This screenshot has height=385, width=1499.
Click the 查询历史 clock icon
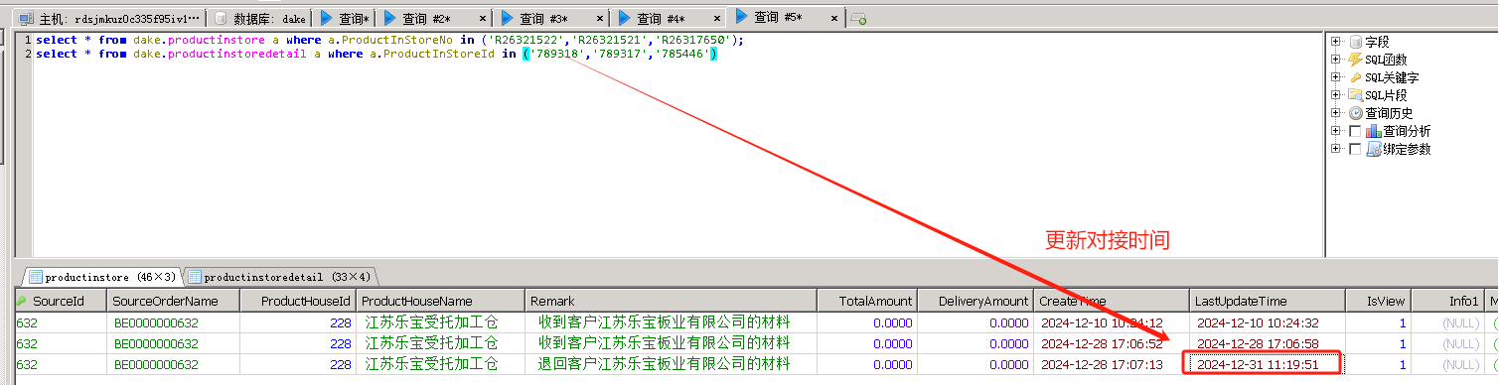pyautogui.click(x=1356, y=113)
